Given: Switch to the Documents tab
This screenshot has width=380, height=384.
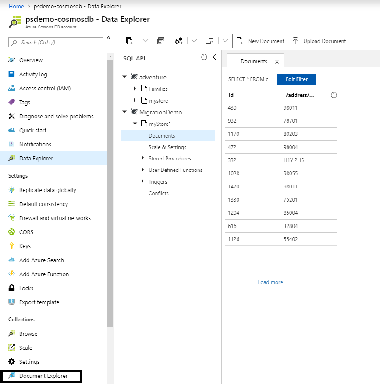Looking at the screenshot, I should click(x=254, y=61).
